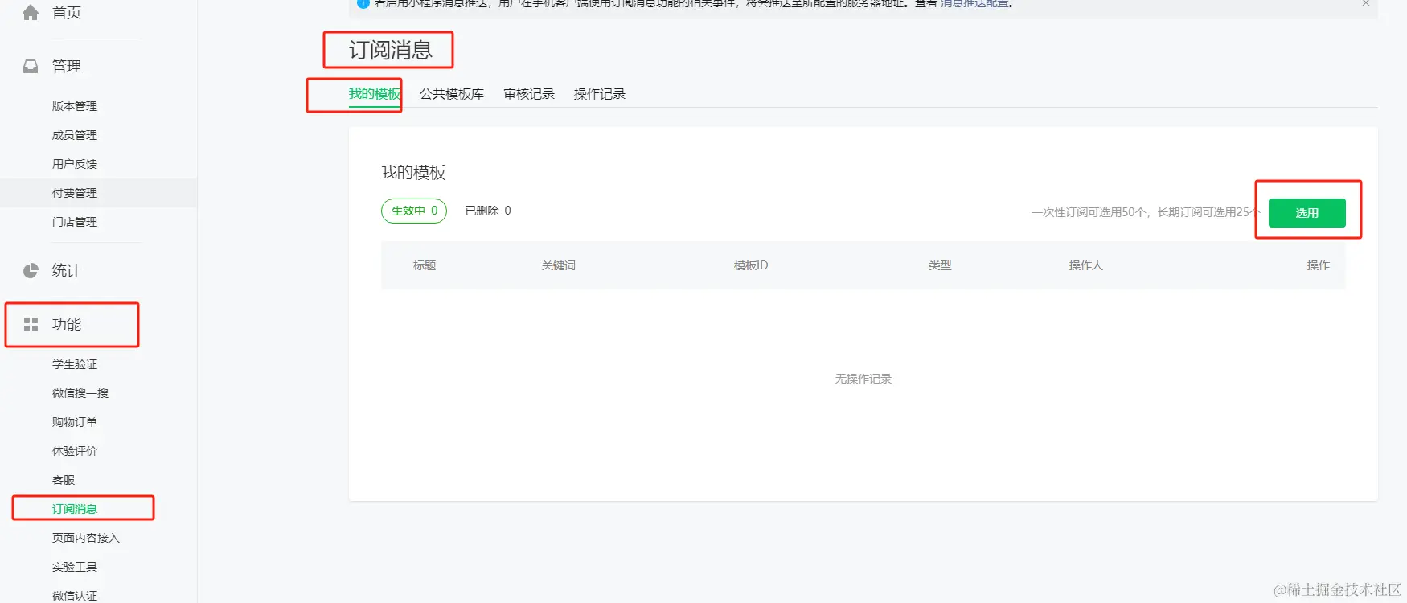Click the 操作人 column header
This screenshot has width=1407, height=603.
click(1086, 265)
